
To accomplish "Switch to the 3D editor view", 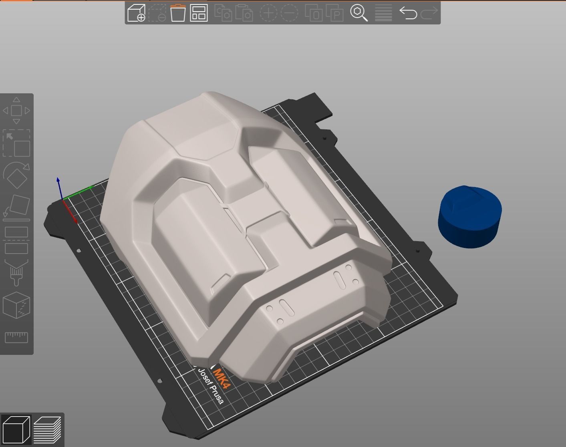I will click(x=16, y=430).
